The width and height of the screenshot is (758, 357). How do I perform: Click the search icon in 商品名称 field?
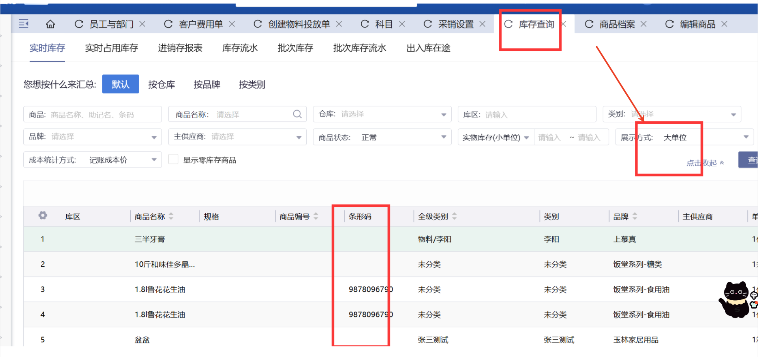pyautogui.click(x=297, y=114)
